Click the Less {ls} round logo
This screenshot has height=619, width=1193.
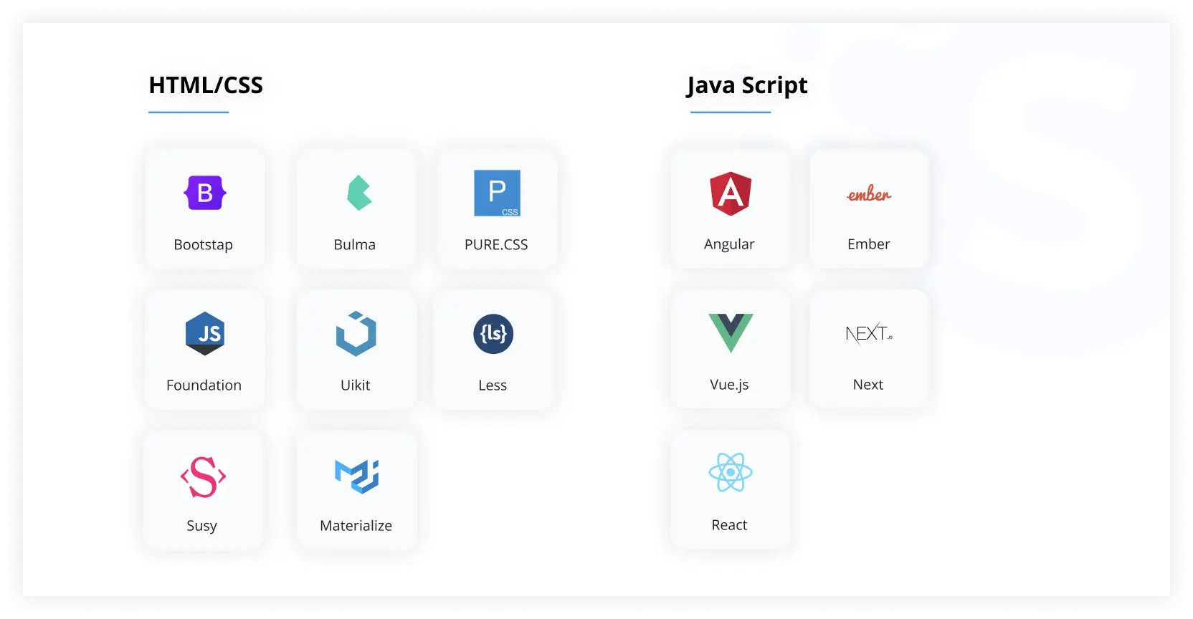(x=493, y=334)
